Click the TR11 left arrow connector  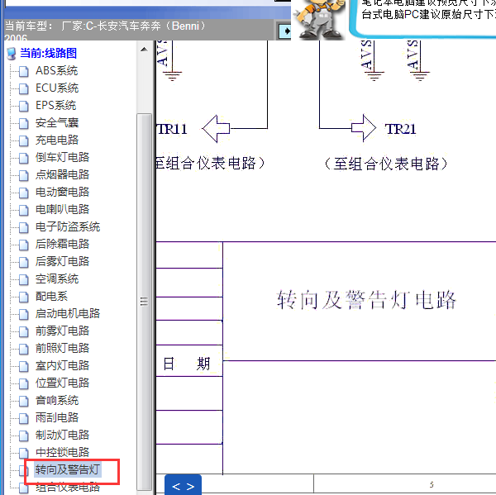click(216, 129)
